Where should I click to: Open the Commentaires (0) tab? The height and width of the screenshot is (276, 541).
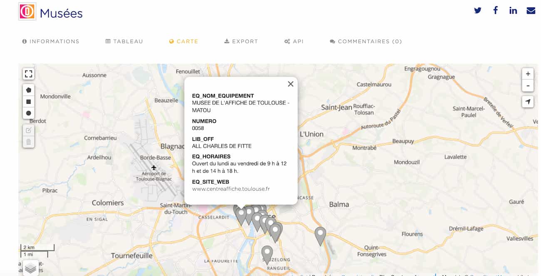pyautogui.click(x=366, y=42)
